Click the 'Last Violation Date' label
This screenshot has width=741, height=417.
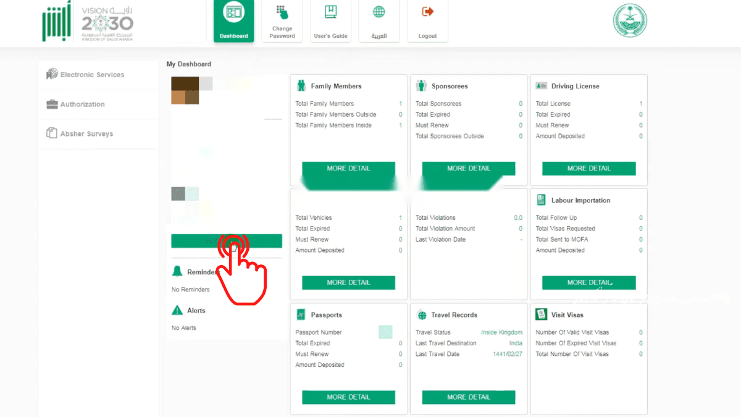coord(441,240)
